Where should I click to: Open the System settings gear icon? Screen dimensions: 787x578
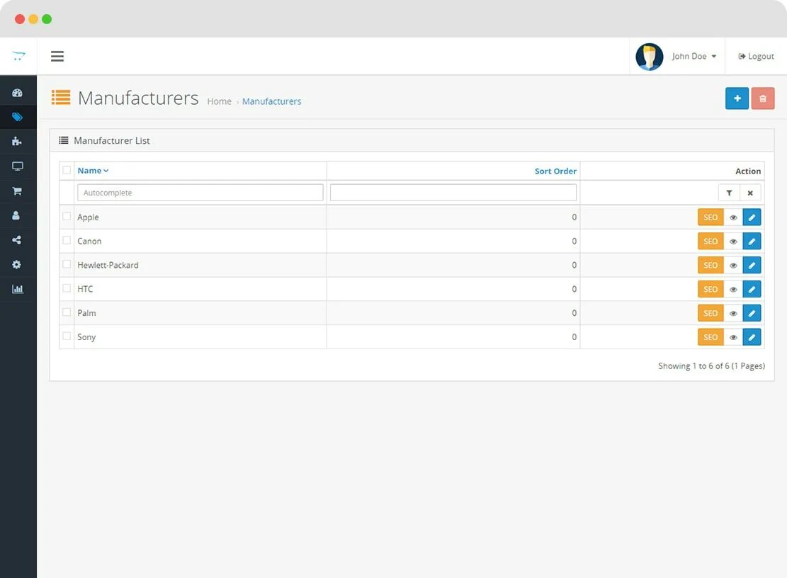[x=18, y=264]
